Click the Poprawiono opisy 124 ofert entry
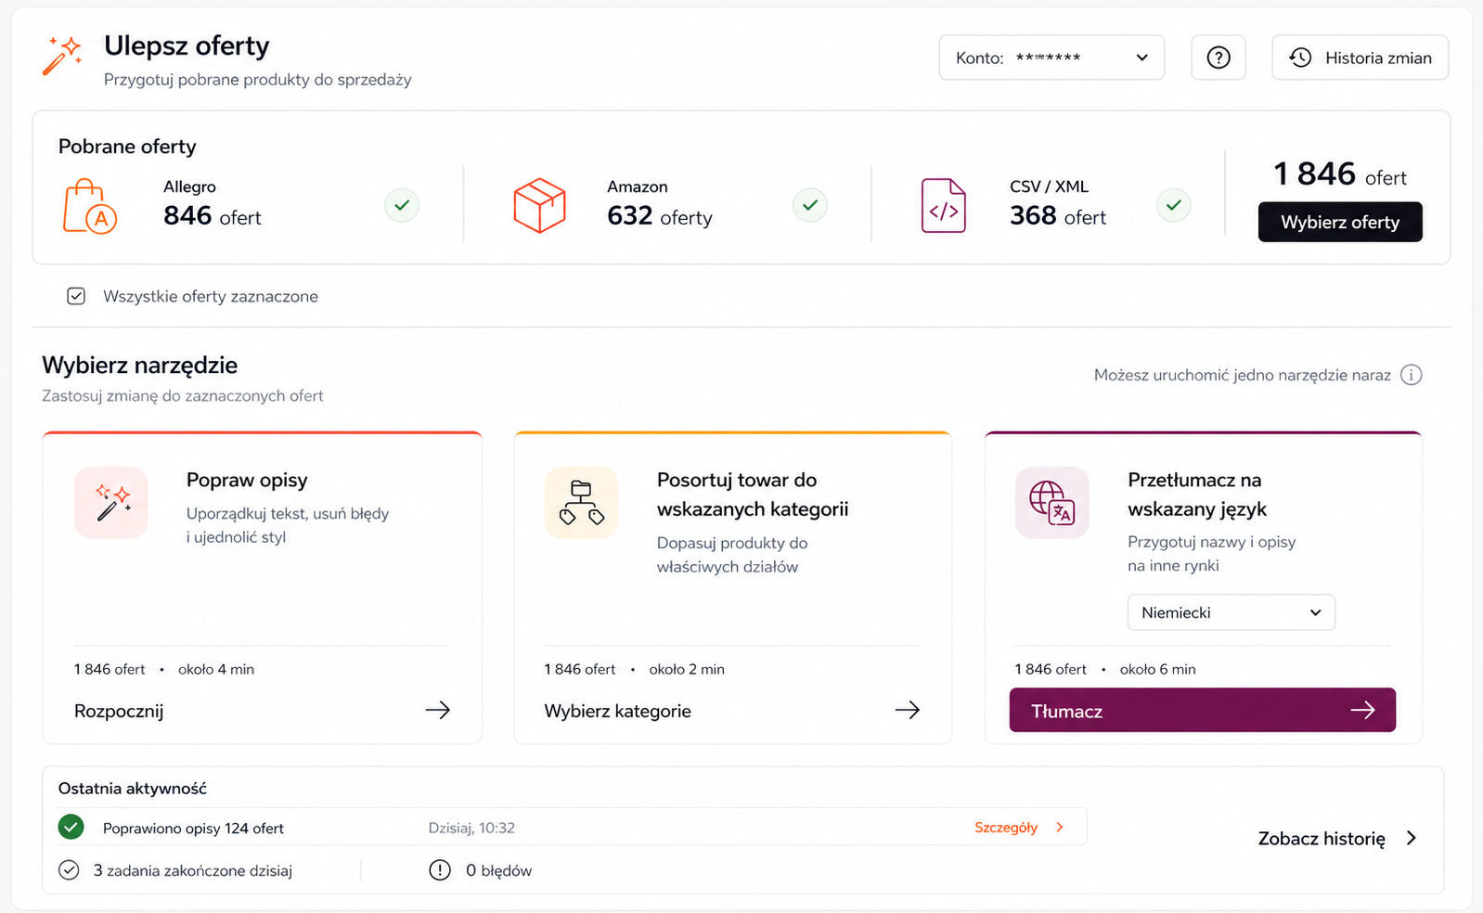This screenshot has height=913, width=1483. pos(193,829)
